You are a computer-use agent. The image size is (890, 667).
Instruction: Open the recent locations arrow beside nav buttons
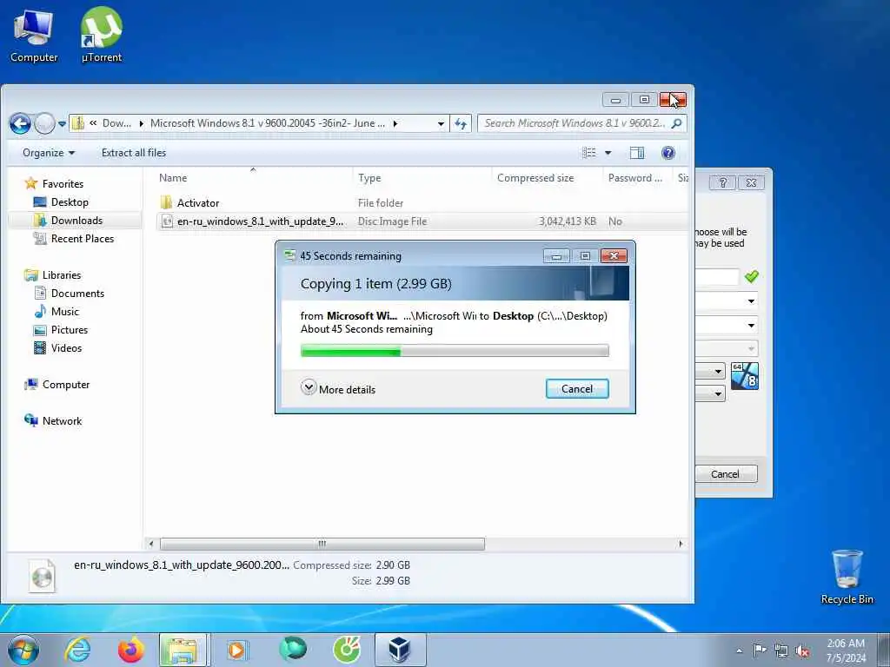coord(62,123)
